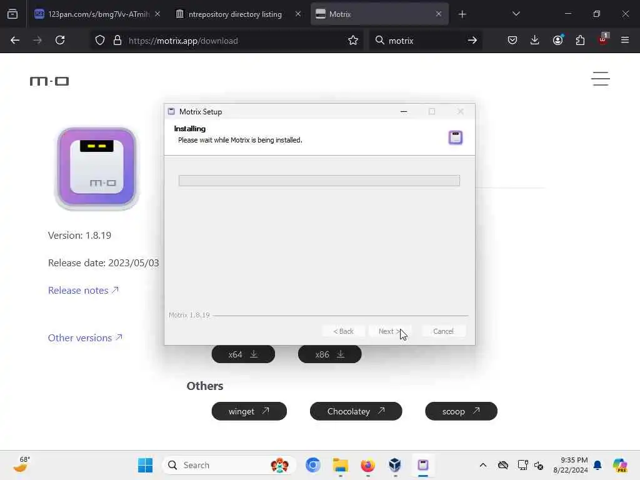
Task: Open the winget install link
Action: tap(249, 411)
